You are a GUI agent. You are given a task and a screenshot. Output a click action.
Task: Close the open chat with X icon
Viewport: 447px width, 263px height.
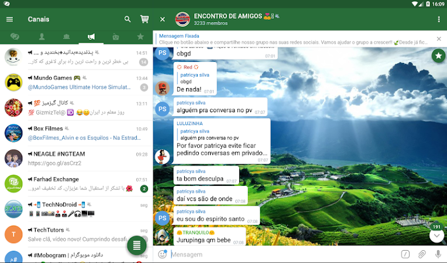(163, 19)
